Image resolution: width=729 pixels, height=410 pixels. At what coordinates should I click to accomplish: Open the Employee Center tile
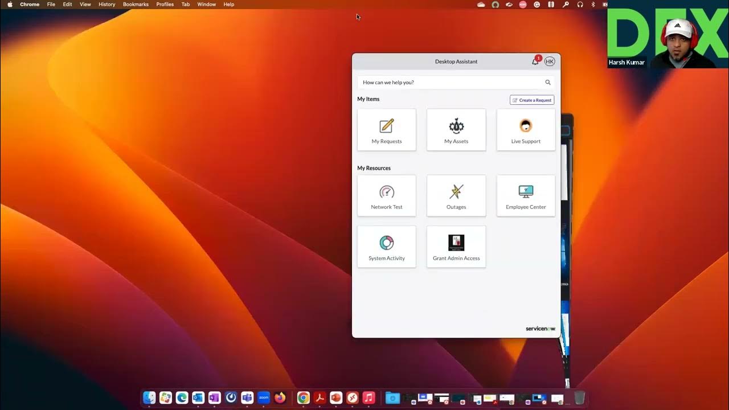point(526,195)
